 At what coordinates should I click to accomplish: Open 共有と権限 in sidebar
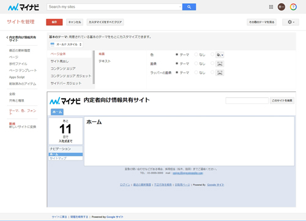(x=17, y=100)
